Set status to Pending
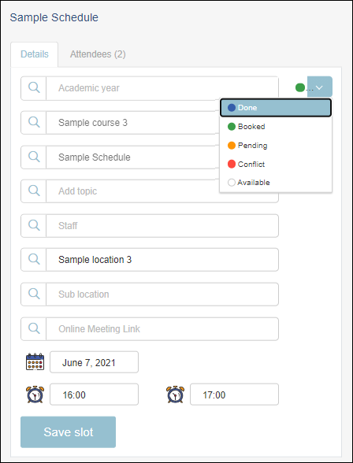Image resolution: width=353 pixels, height=463 pixels. [276, 145]
